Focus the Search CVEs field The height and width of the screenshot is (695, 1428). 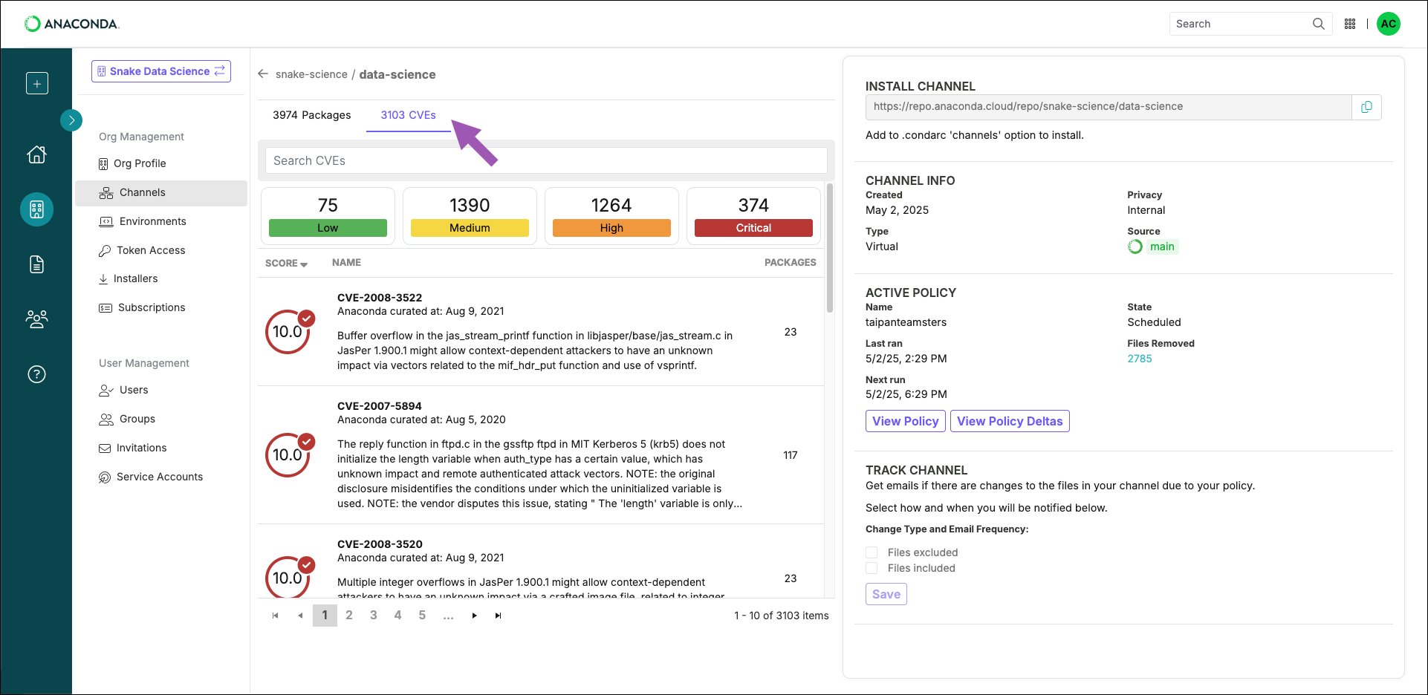[x=546, y=160]
